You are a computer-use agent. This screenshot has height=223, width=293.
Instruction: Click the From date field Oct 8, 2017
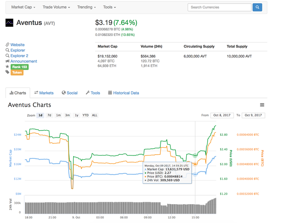coord(222,115)
